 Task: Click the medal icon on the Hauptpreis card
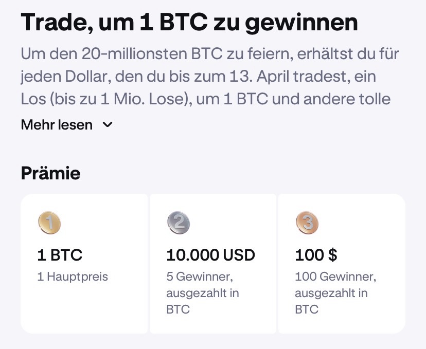tap(49, 223)
